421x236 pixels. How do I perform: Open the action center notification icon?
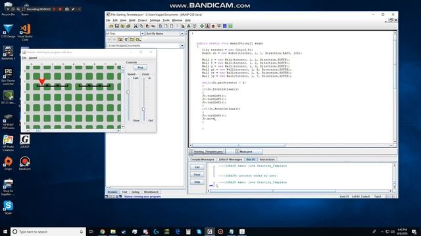414,231
